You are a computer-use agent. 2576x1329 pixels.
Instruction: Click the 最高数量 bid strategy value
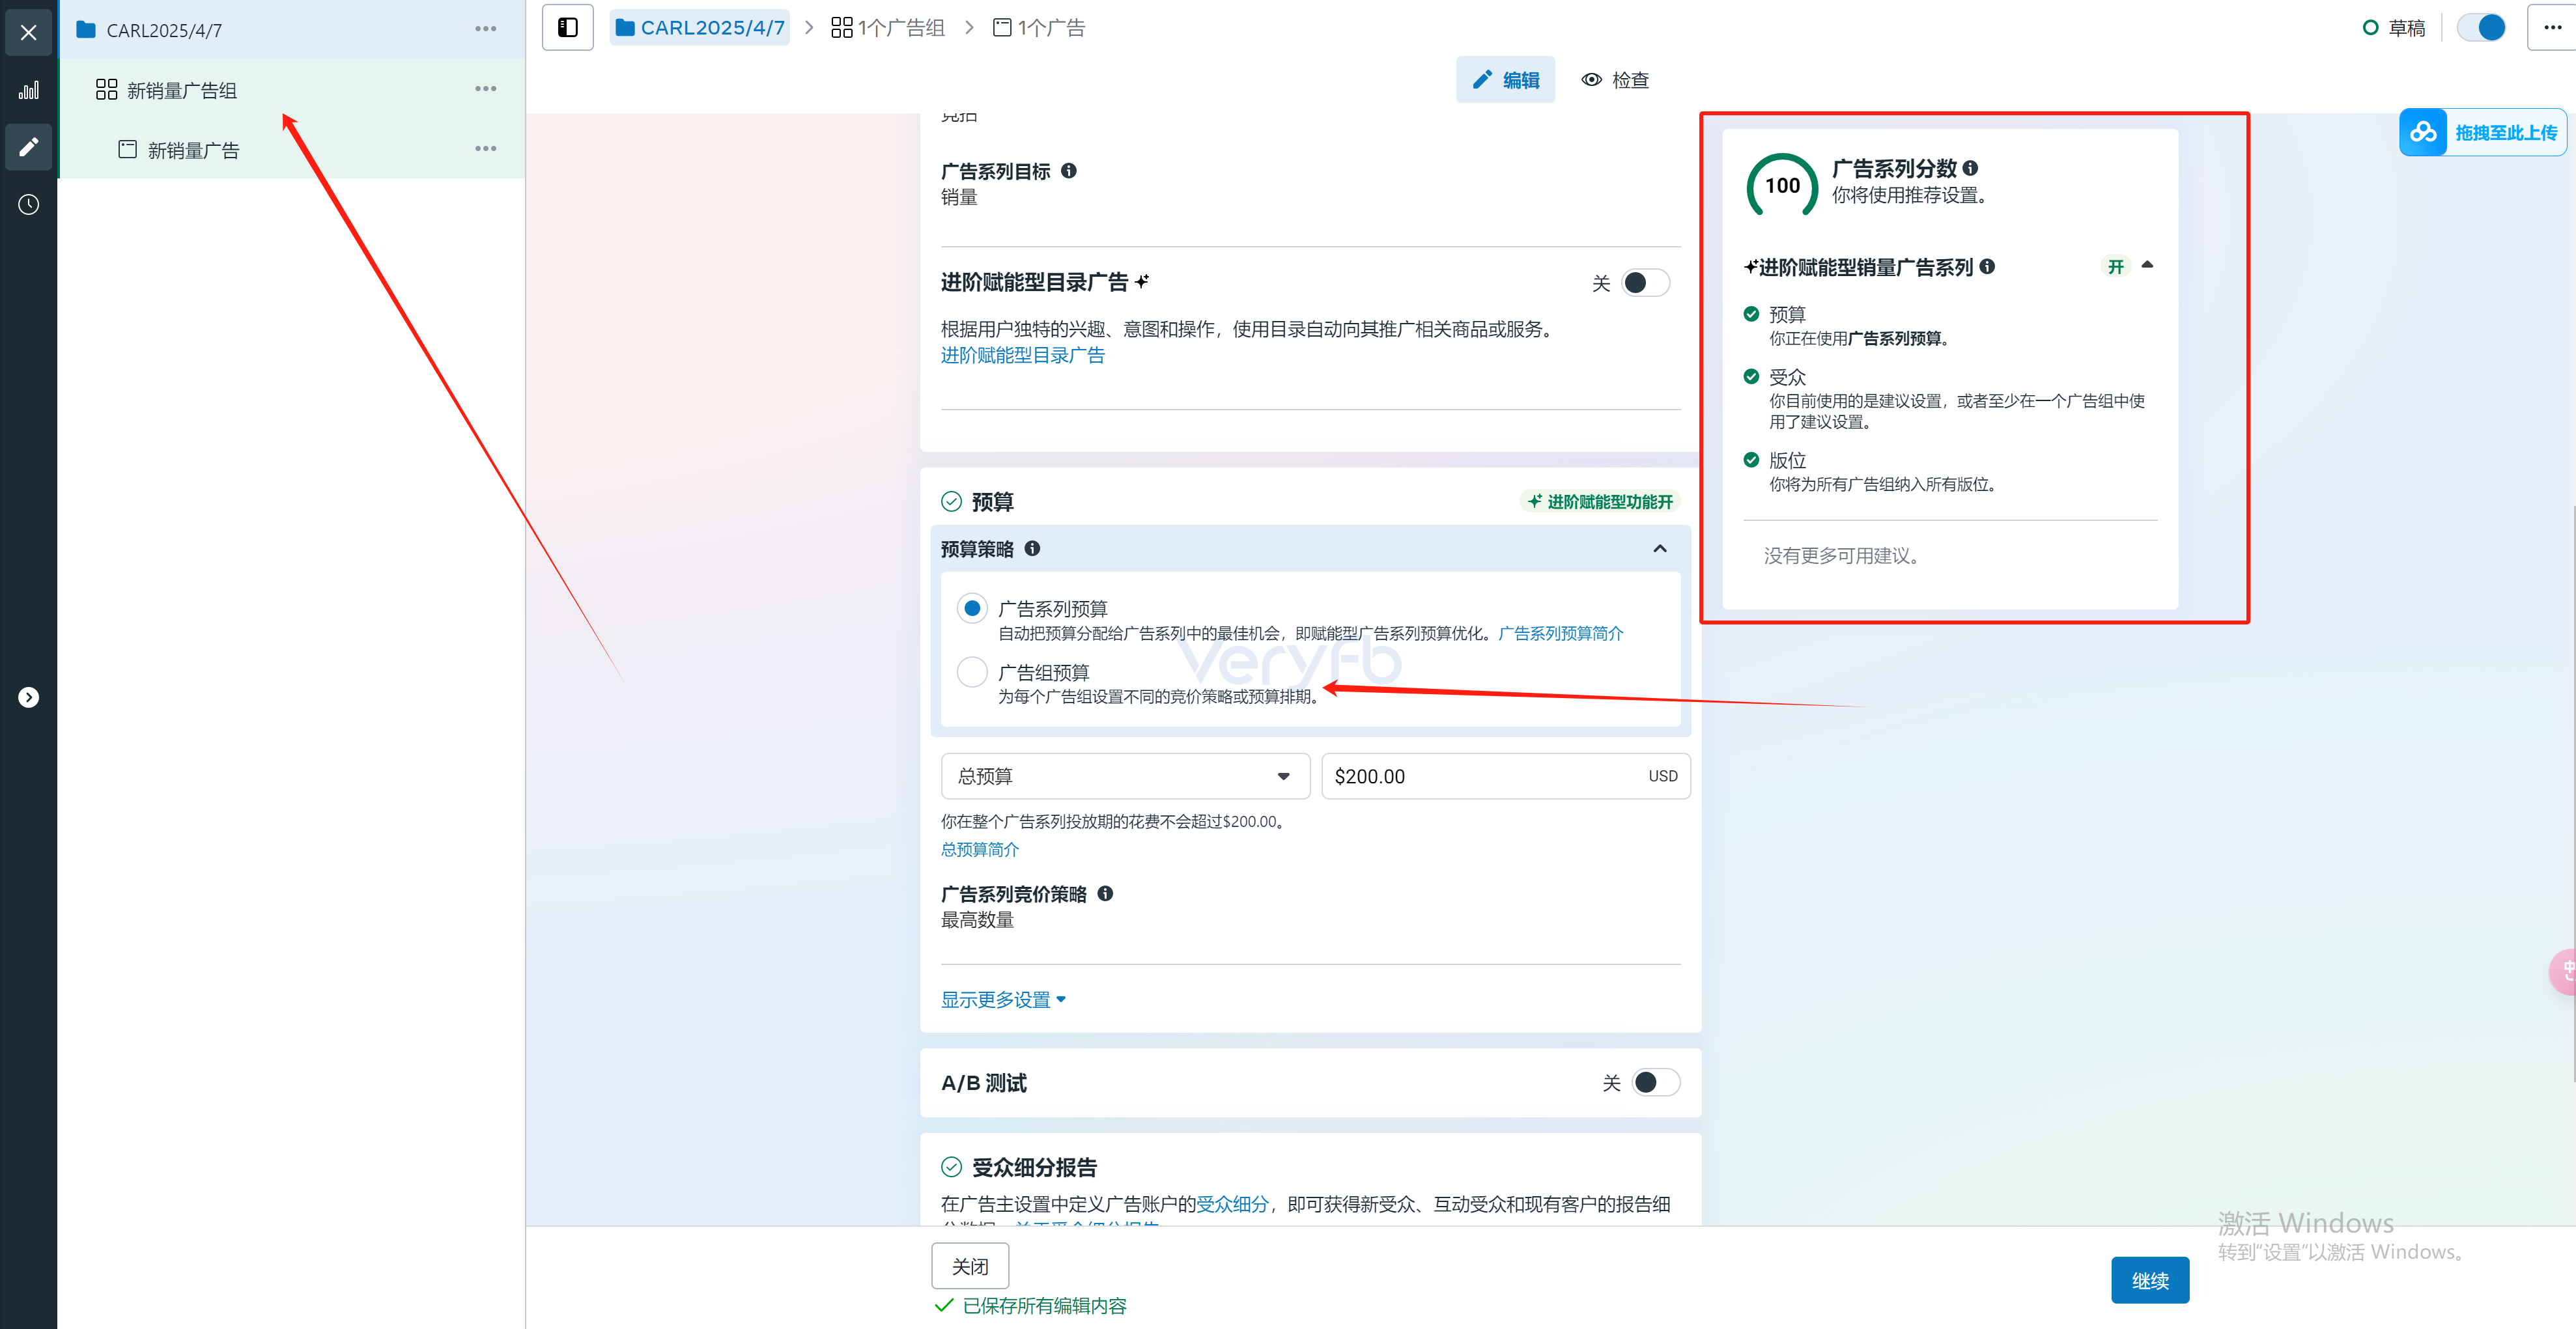(977, 919)
